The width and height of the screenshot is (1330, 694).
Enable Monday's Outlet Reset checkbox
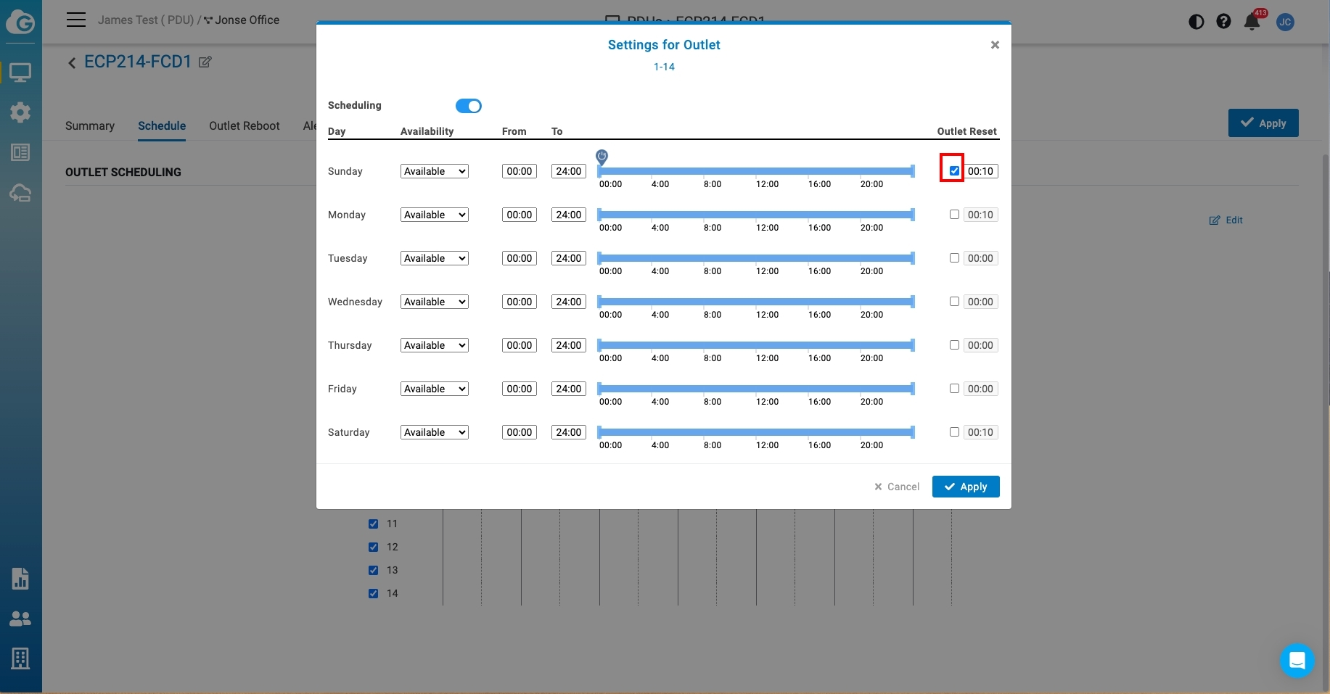click(x=954, y=215)
